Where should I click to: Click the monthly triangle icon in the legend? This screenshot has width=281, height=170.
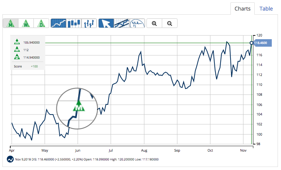pyautogui.click(x=17, y=42)
